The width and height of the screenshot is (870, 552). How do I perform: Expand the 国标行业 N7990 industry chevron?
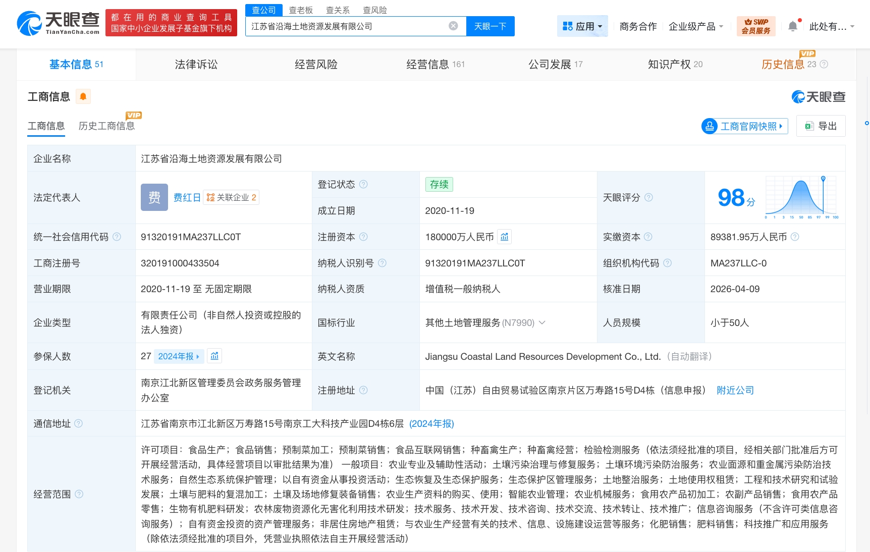click(x=542, y=322)
